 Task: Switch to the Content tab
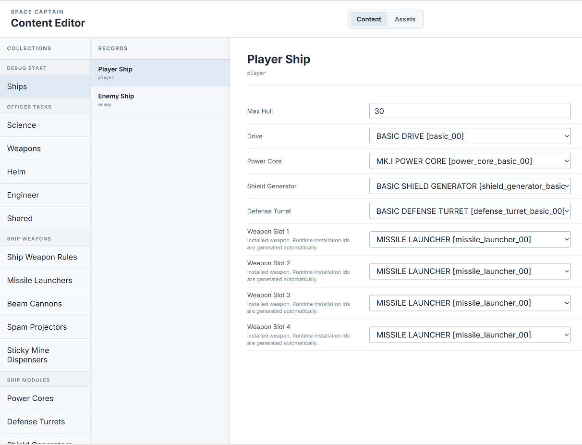click(x=369, y=19)
